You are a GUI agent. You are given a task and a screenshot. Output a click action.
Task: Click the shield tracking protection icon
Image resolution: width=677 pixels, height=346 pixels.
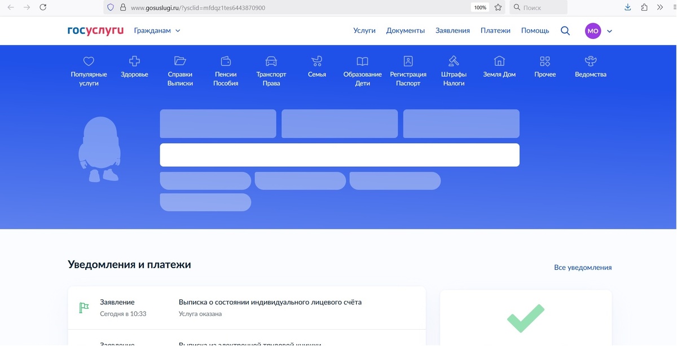[x=111, y=8]
